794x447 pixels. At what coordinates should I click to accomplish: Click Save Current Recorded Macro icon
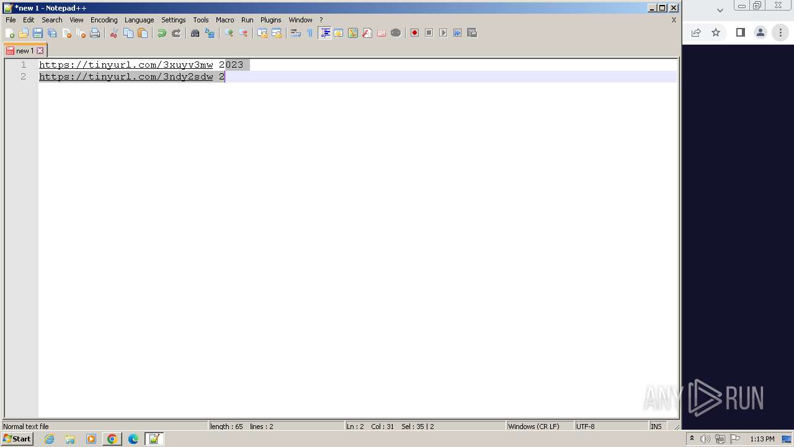[471, 33]
